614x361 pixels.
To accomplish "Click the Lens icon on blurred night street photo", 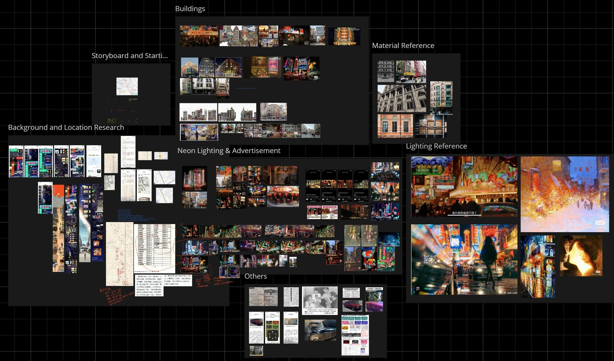I will 418,288.
